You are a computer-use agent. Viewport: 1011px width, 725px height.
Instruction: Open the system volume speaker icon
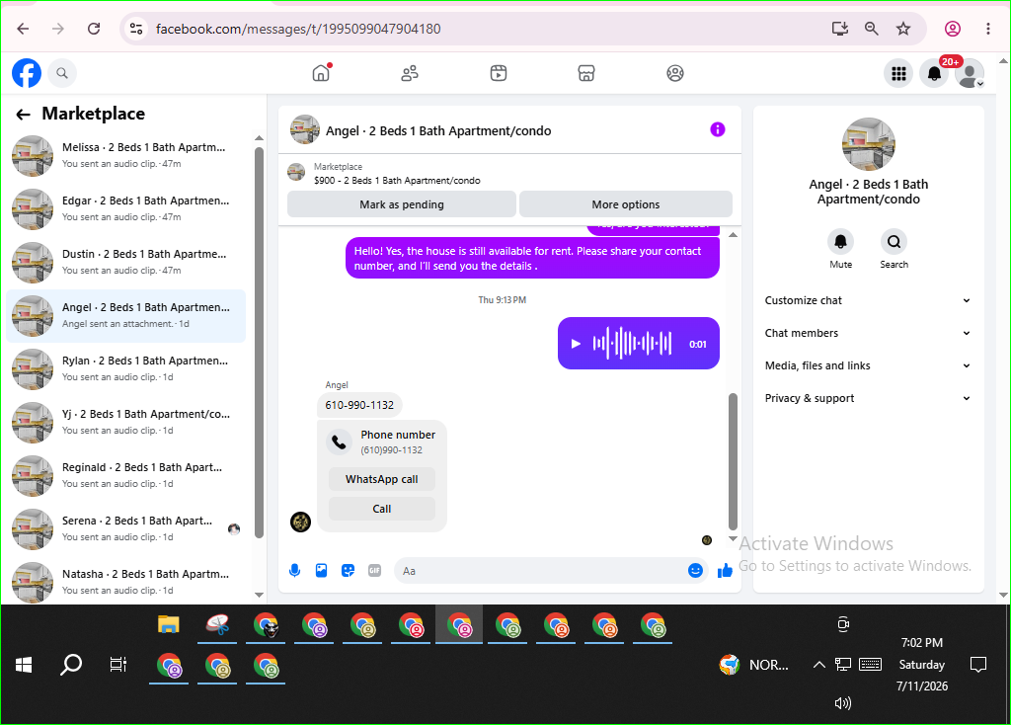point(843,703)
